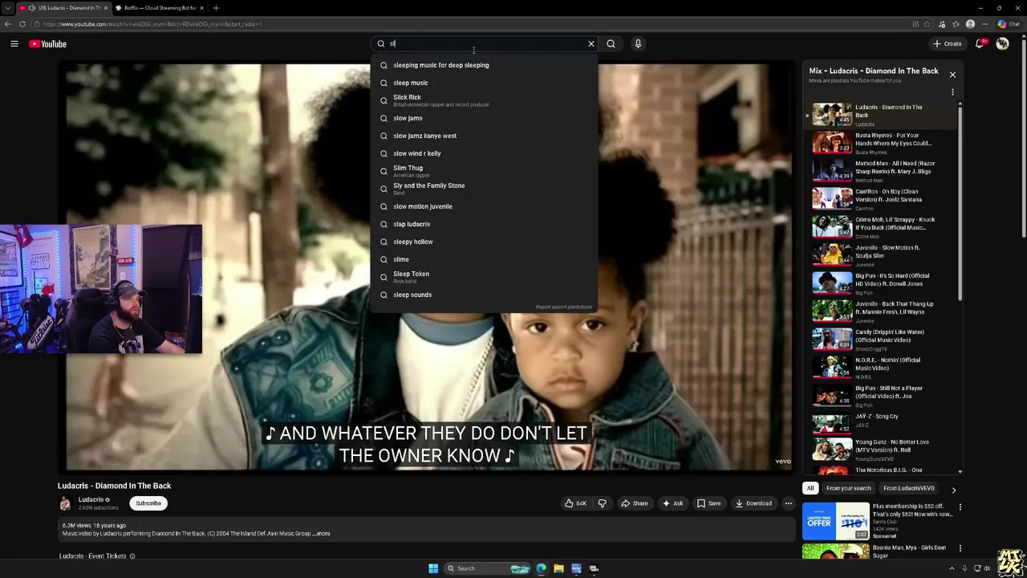Select 'slow wind r kelly' suggestion
1027x578 pixels.
coord(484,153)
